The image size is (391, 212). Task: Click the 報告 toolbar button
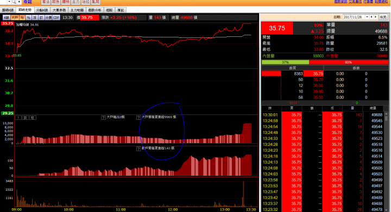55,2
